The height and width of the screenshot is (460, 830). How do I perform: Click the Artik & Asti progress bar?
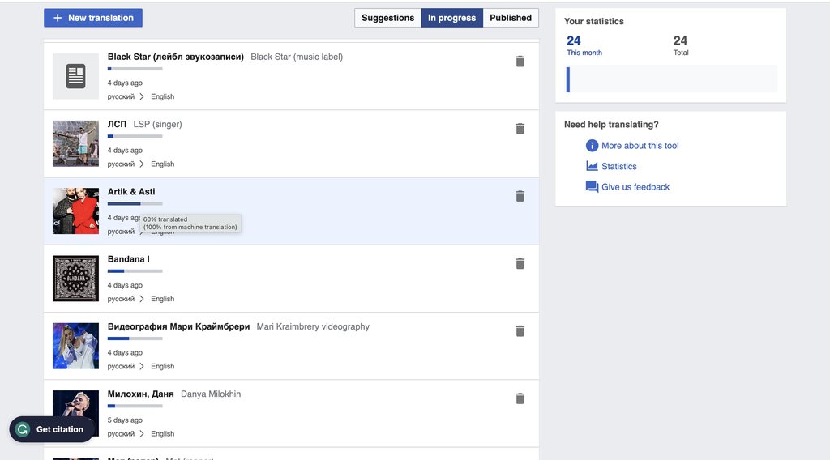click(135, 203)
